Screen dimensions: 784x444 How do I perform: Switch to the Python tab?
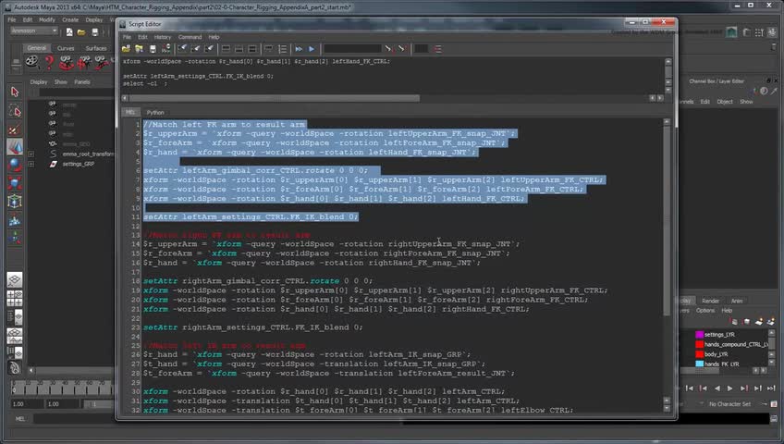155,113
